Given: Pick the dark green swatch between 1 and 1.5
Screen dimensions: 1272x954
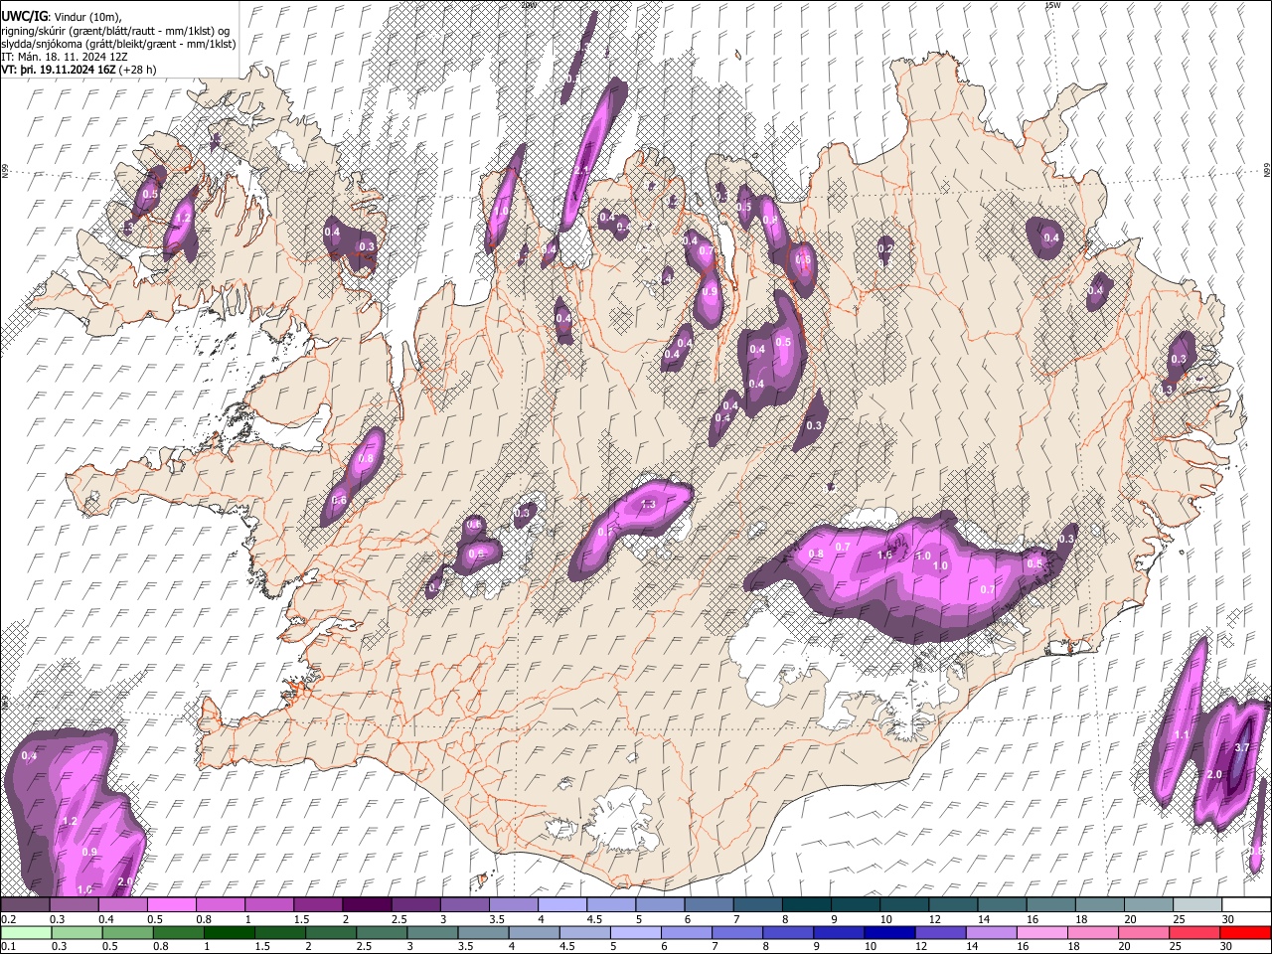Looking at the screenshot, I should [x=231, y=932].
